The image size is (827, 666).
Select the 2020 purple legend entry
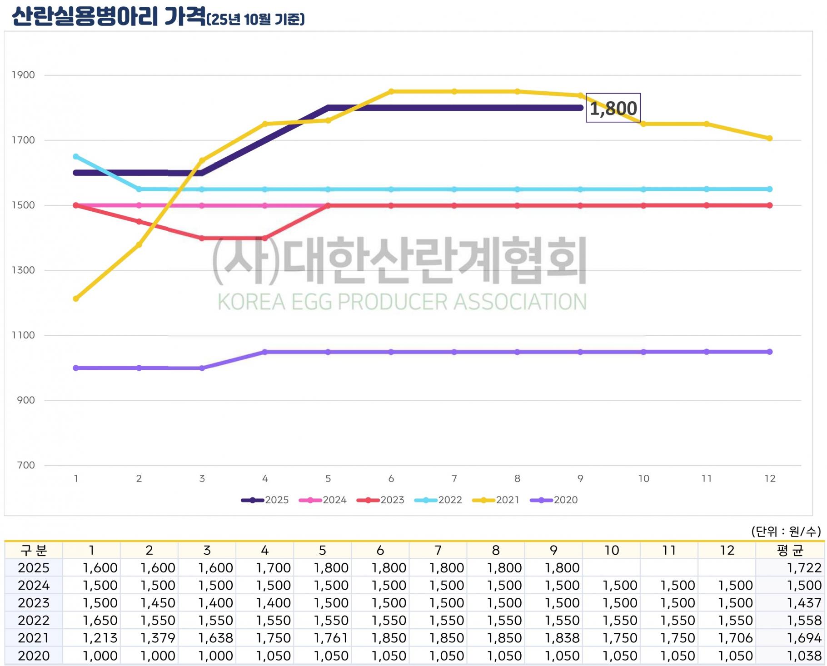[554, 500]
